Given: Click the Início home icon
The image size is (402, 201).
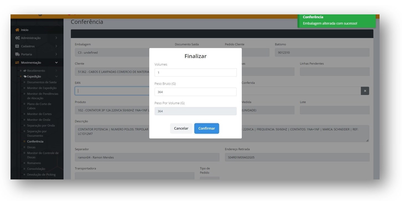Looking at the screenshot, I should pyautogui.click(x=17, y=30).
